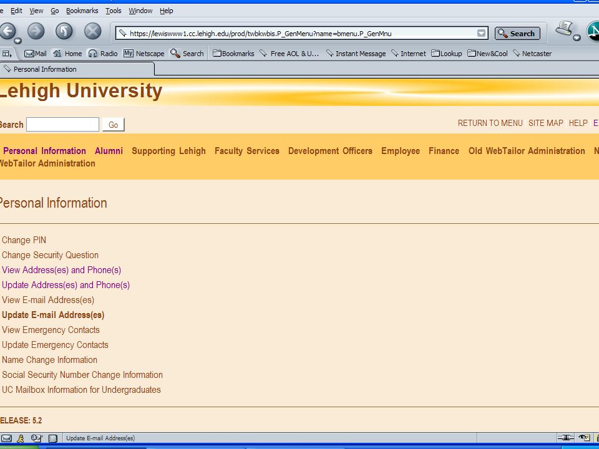Screen dimensions: 599x449
Task: Switch to the Employee tab
Action: (401, 151)
